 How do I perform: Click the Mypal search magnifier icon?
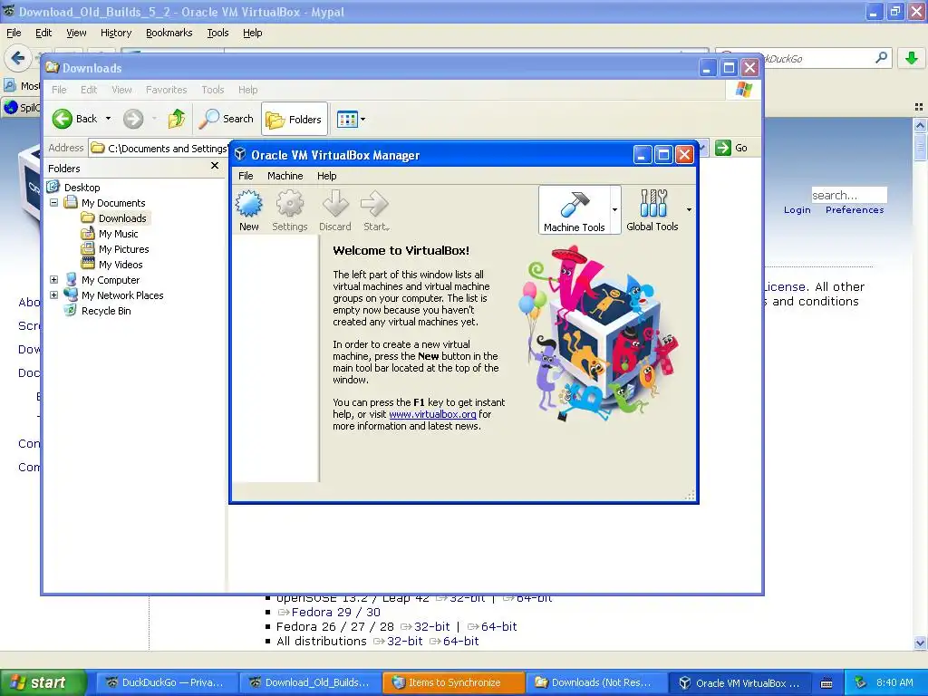[x=881, y=58]
